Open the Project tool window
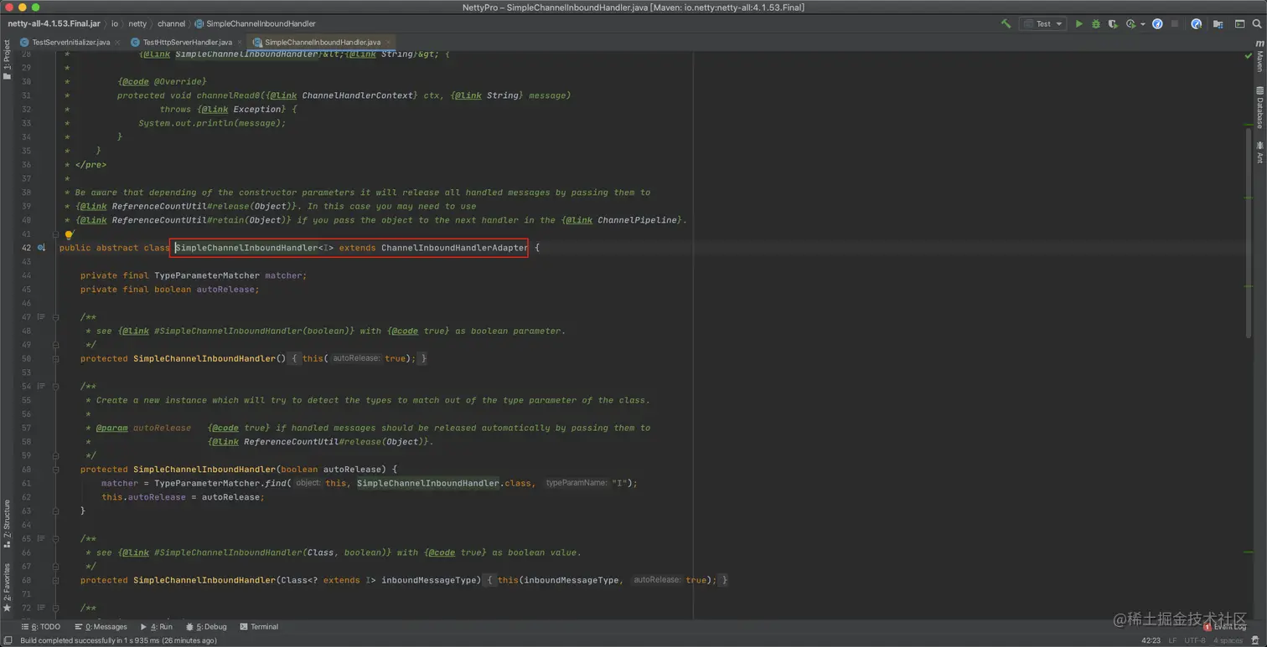Image resolution: width=1267 pixels, height=647 pixels. [7, 59]
